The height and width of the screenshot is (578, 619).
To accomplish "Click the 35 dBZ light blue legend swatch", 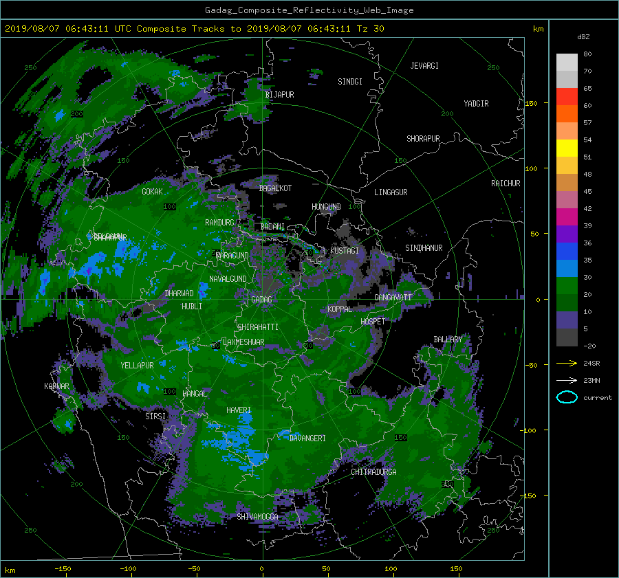I will 567,269.
